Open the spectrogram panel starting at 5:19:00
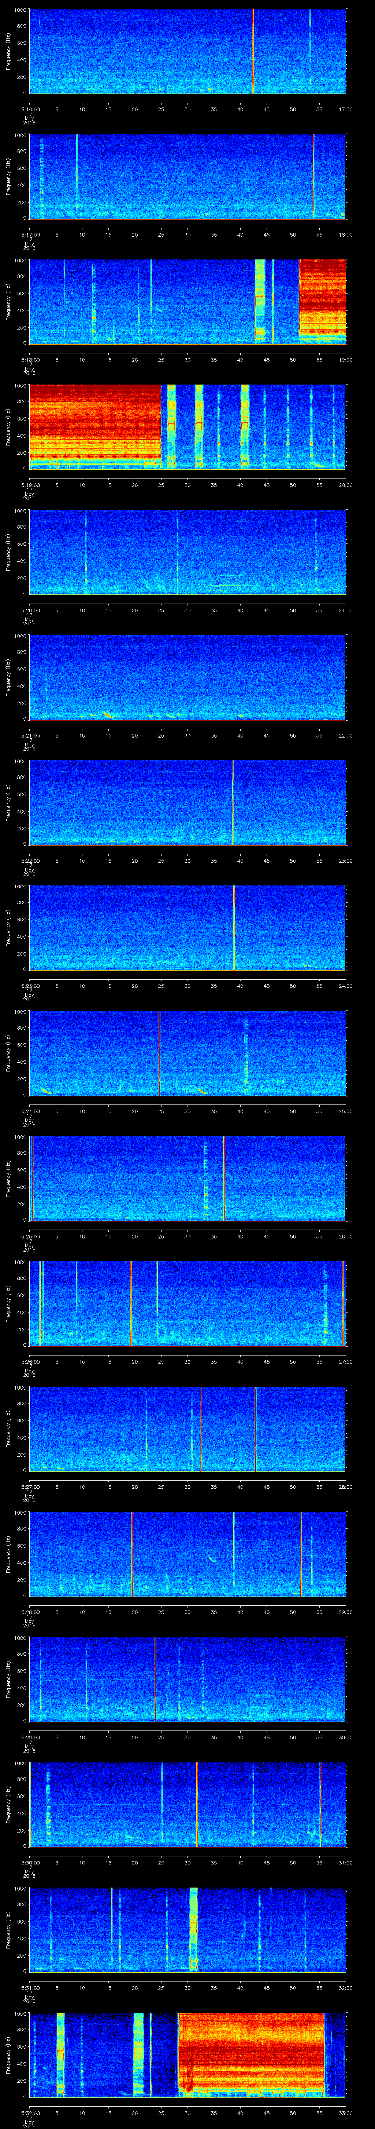Image resolution: width=375 pixels, height=2129 pixels. [x=188, y=427]
